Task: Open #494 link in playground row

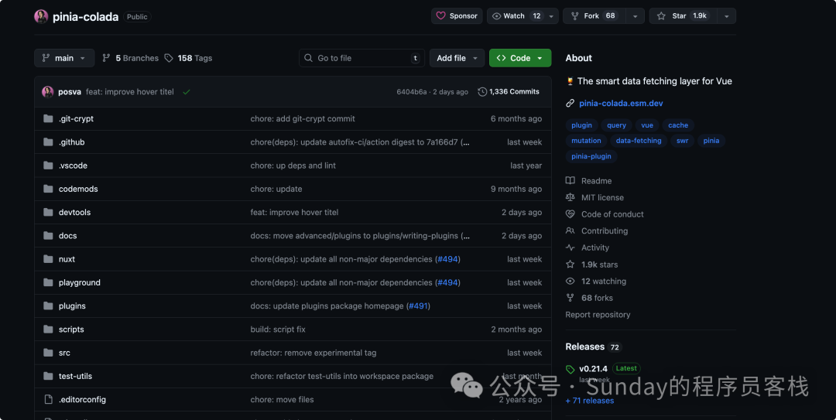Action: click(448, 283)
